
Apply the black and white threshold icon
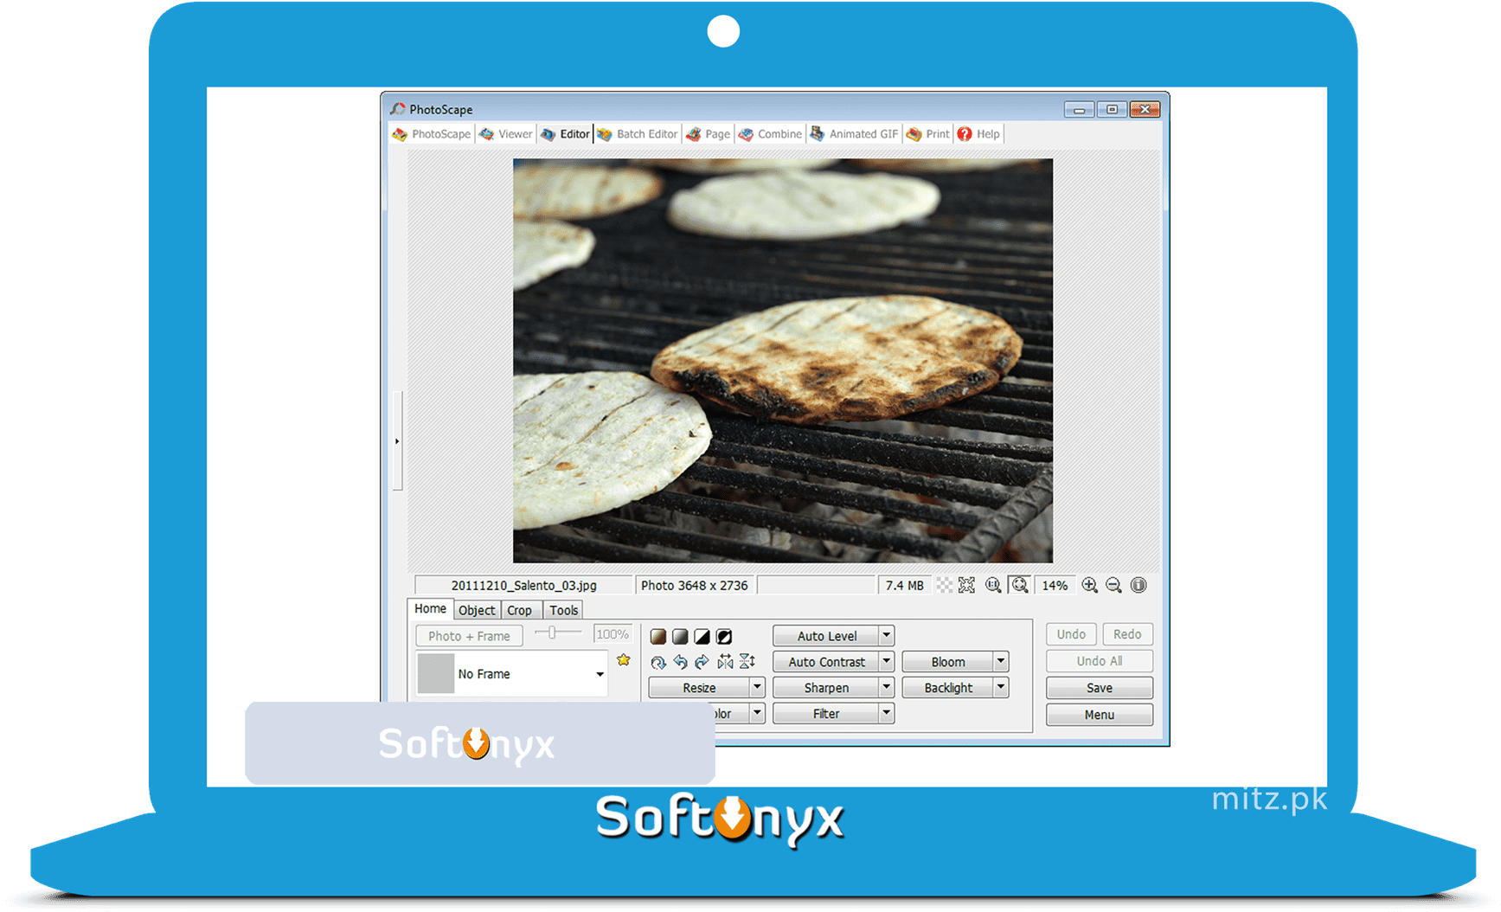(702, 637)
